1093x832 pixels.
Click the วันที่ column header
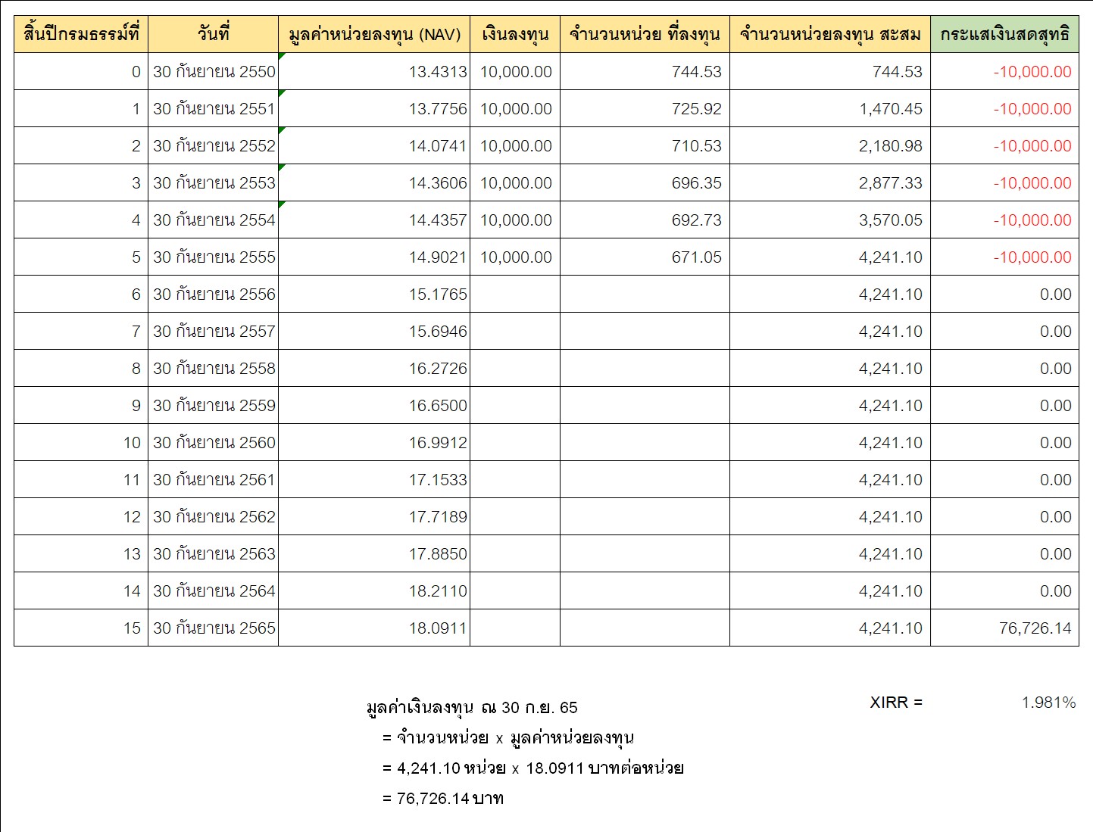point(213,35)
